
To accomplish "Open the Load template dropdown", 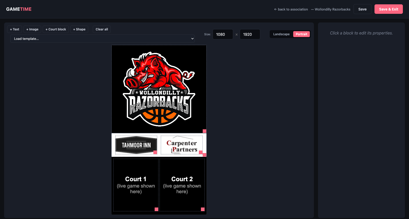I will tap(103, 39).
